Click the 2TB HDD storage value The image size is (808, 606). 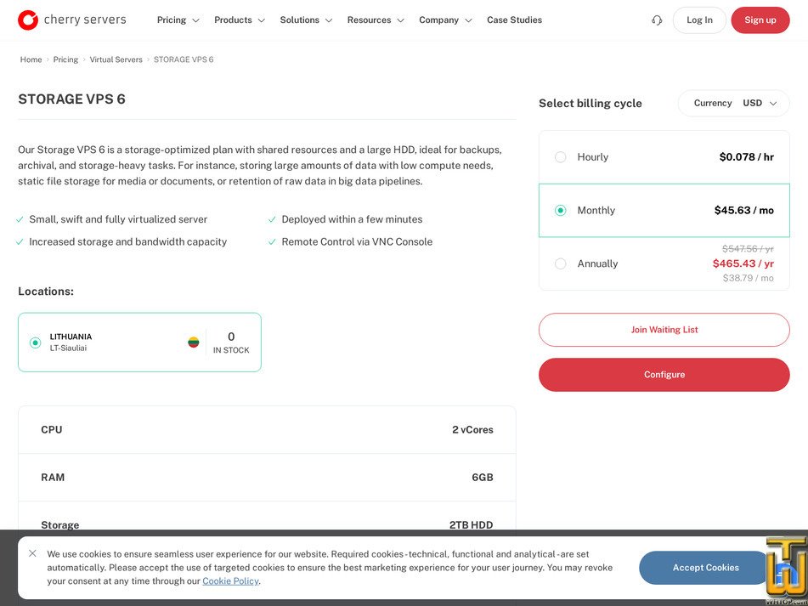click(x=471, y=525)
